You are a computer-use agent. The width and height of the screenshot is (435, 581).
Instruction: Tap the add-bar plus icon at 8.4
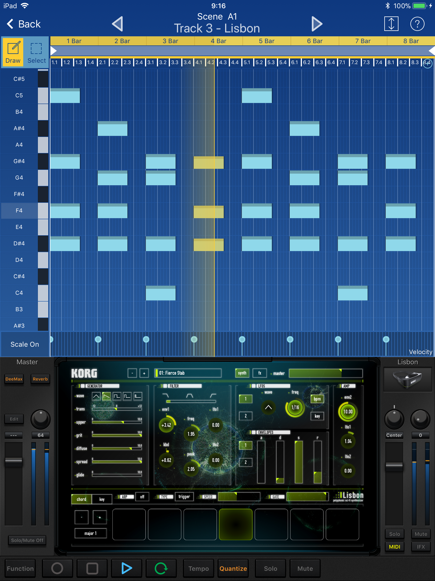[x=427, y=64]
